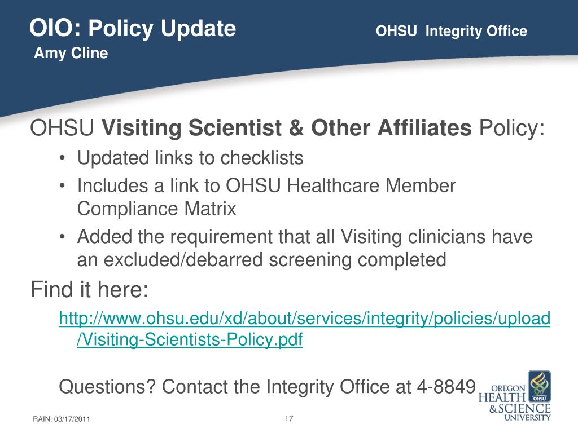Click the OHSU flame logo emblem
The image size is (578, 433).
click(540, 386)
